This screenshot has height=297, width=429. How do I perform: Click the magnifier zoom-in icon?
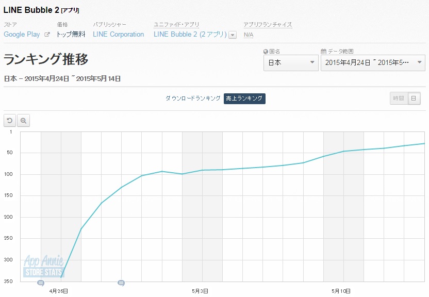coord(23,121)
